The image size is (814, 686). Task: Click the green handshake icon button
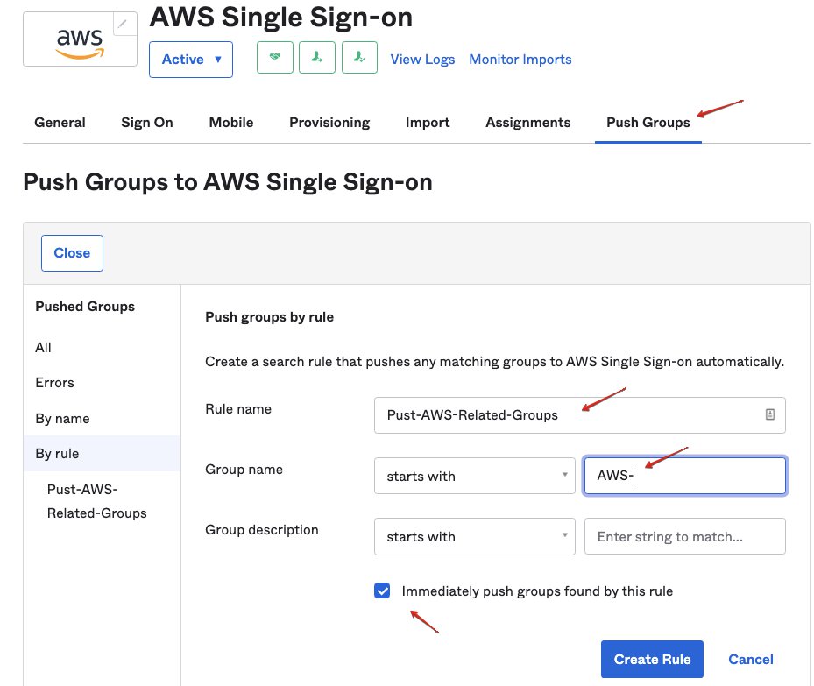tap(275, 58)
